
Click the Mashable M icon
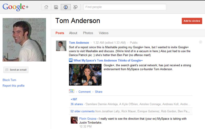(71, 60)
